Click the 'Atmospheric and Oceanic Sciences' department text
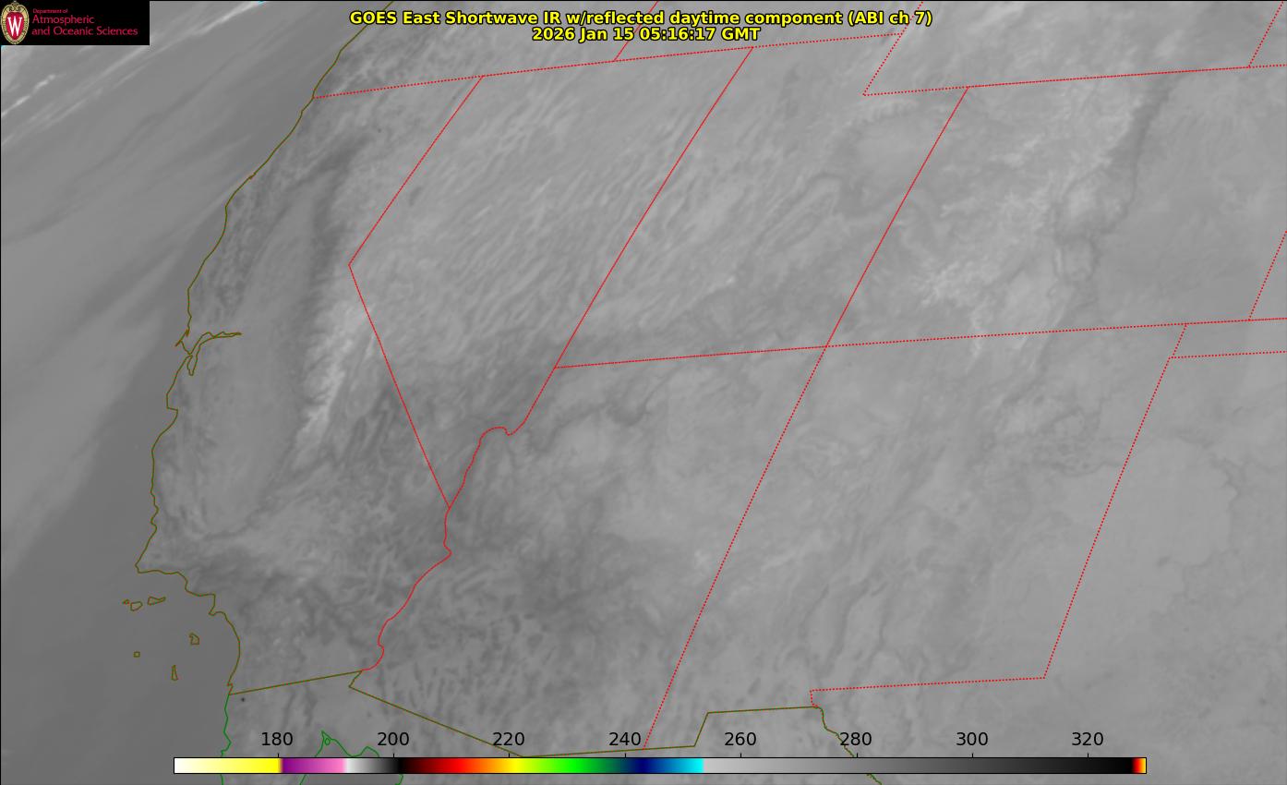1287x785 pixels. click(x=84, y=24)
